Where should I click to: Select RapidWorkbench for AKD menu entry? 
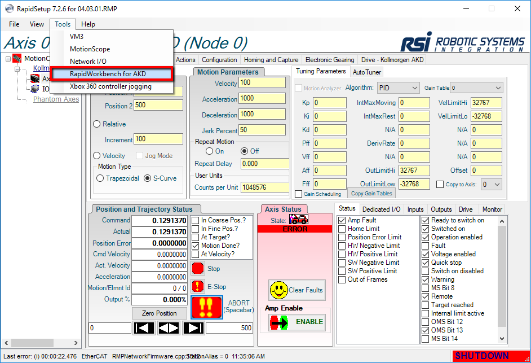point(112,73)
